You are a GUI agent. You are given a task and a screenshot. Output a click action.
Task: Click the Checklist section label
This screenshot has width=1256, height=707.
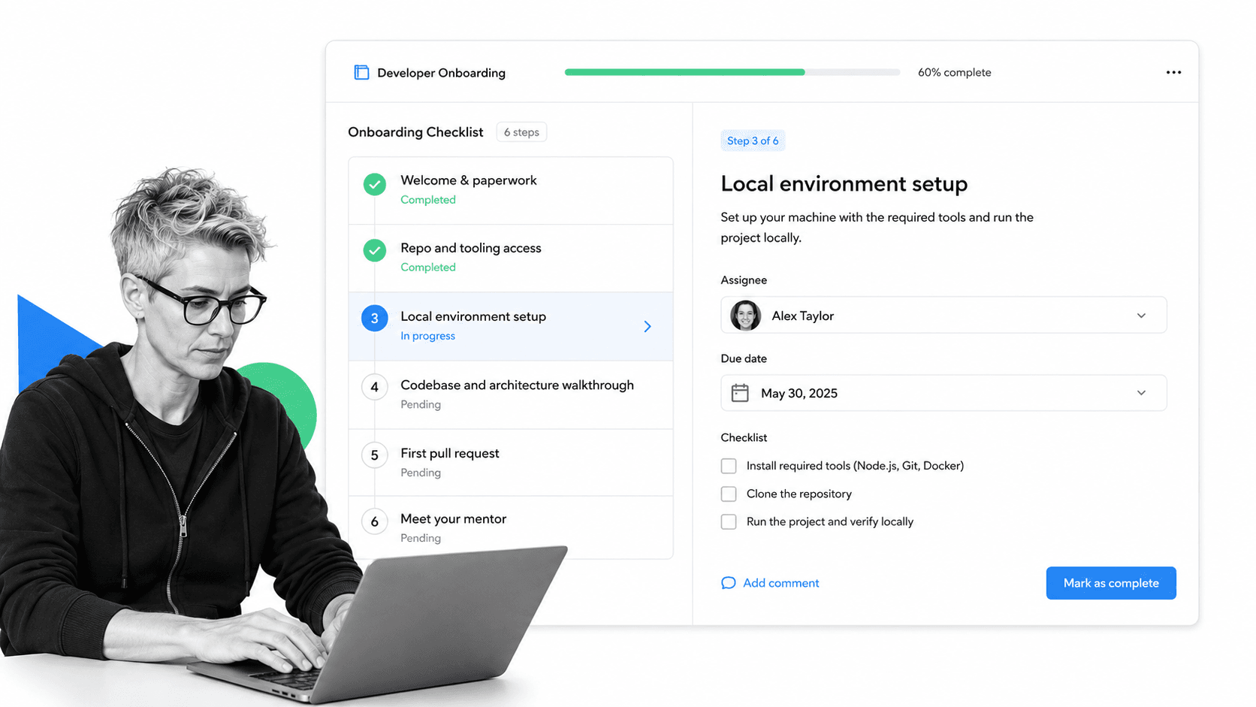(x=744, y=437)
